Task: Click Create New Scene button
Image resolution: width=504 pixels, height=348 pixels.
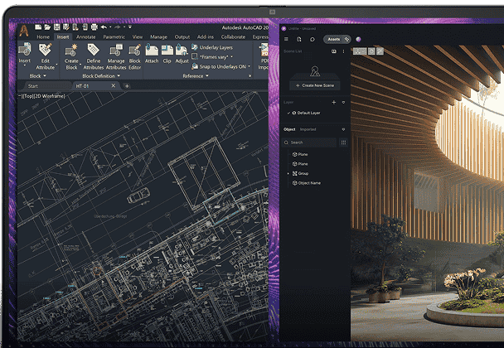Action: click(315, 85)
